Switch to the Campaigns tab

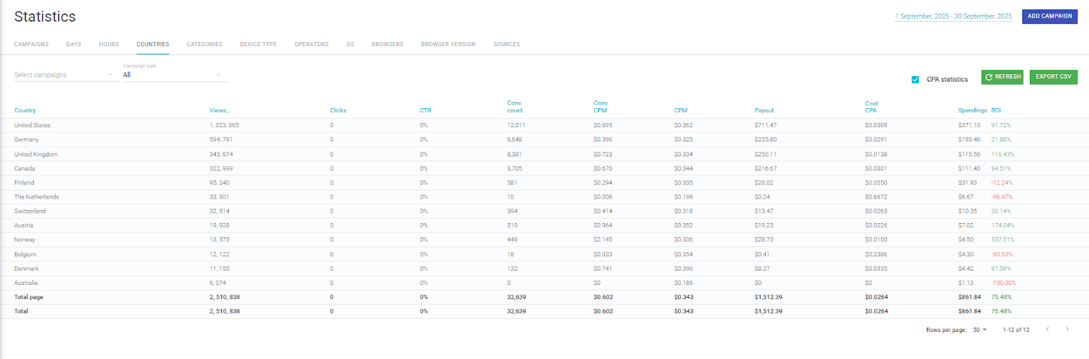click(31, 44)
